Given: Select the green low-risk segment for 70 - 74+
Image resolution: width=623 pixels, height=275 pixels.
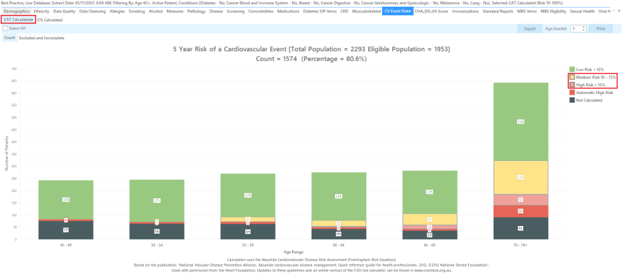Looking at the screenshot, I should [x=521, y=122].
